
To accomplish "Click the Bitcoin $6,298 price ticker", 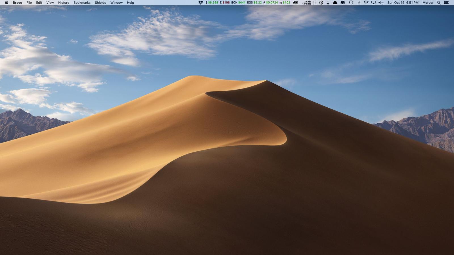I will [211, 3].
